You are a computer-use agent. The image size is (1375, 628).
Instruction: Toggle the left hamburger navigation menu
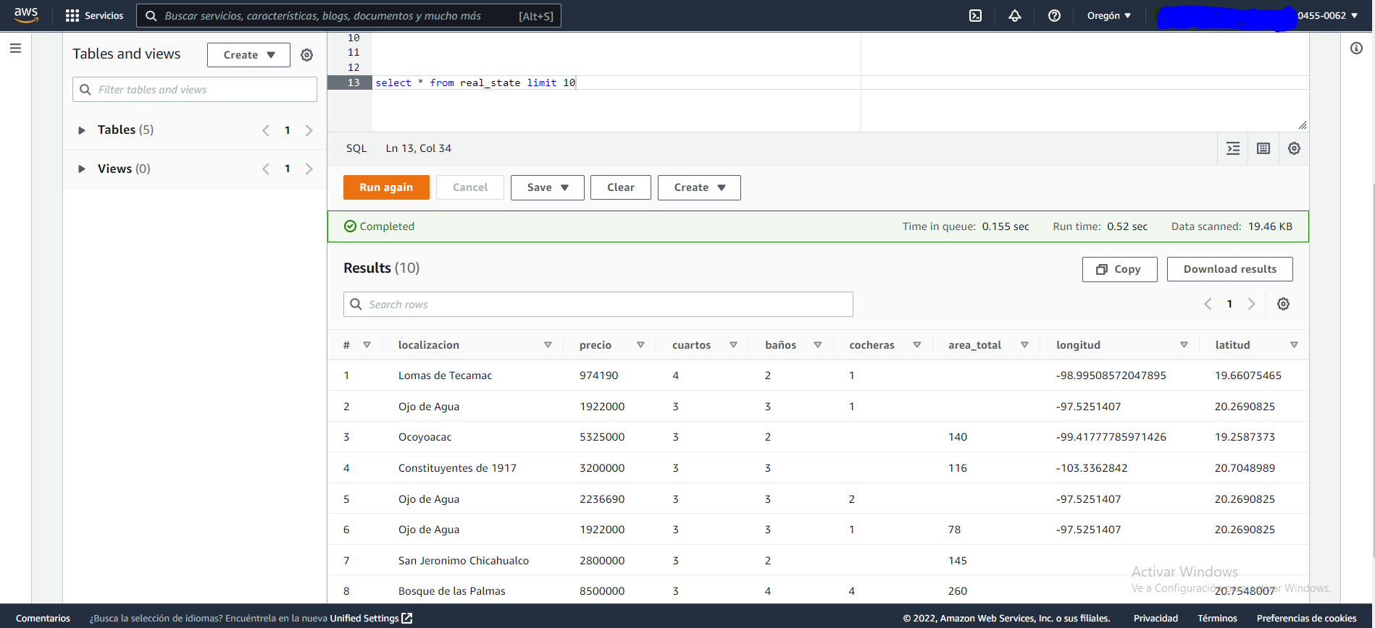(x=15, y=48)
